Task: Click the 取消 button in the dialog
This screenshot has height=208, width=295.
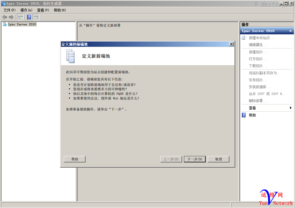Action: (218, 159)
